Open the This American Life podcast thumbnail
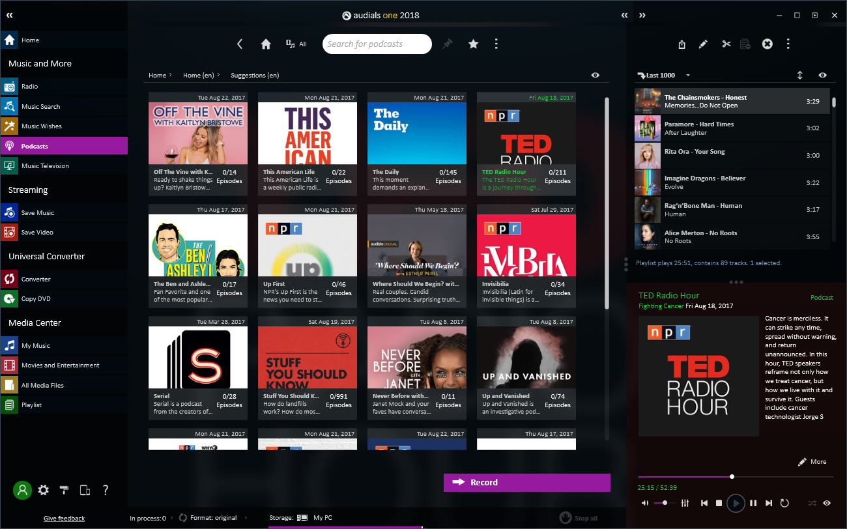Viewport: 847px width, 529px height. [x=308, y=133]
